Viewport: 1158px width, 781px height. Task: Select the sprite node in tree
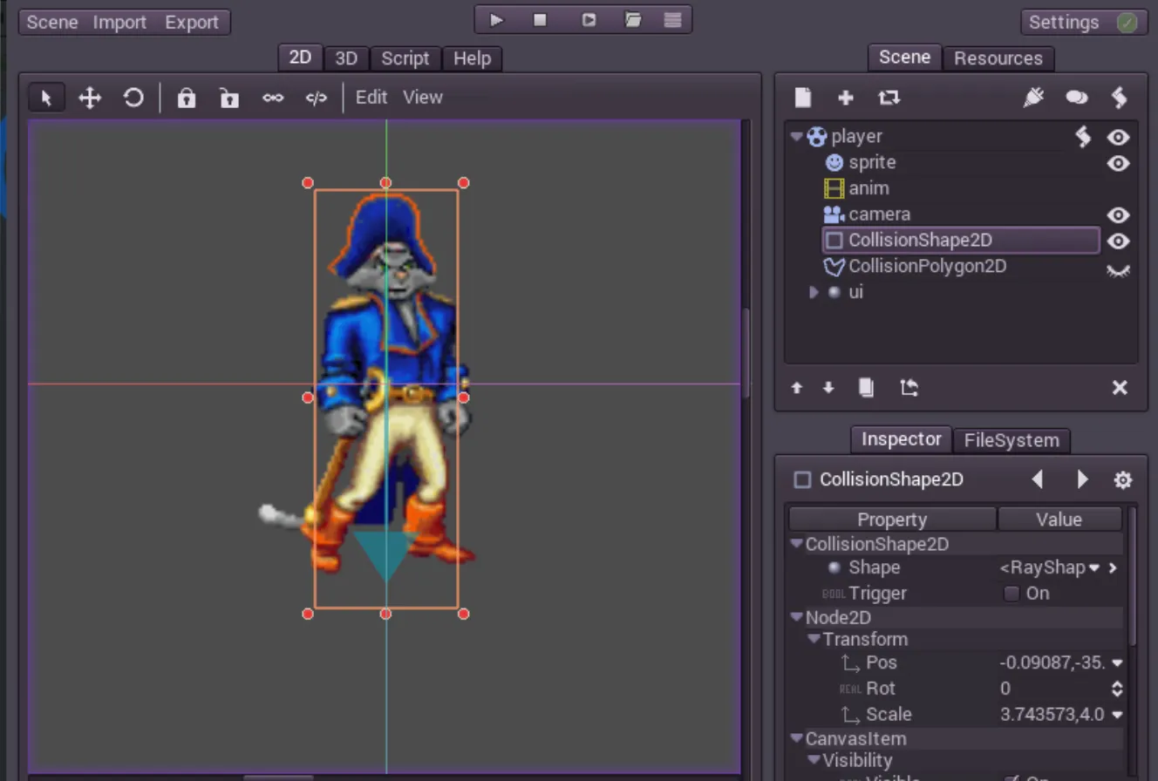[872, 163]
